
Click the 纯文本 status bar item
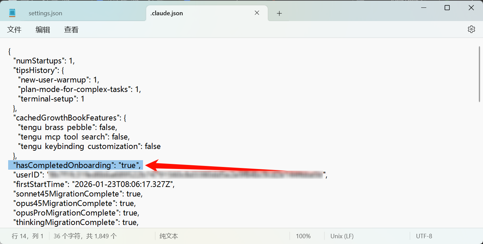pyautogui.click(x=168, y=236)
